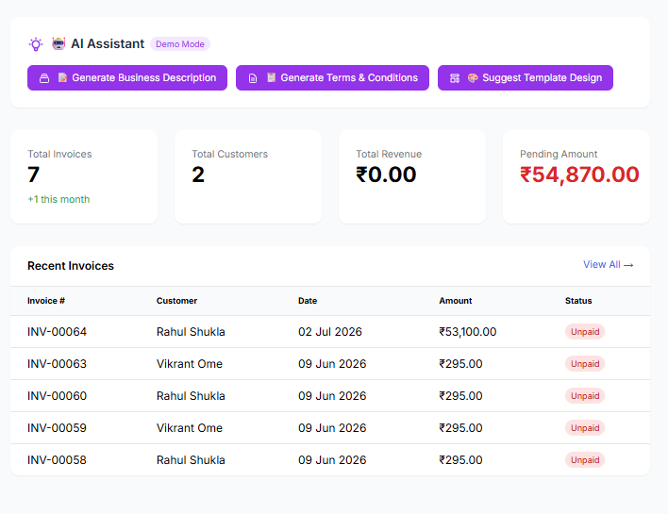Click the Total Customers card label
Image resolution: width=668 pixels, height=514 pixels.
point(229,154)
